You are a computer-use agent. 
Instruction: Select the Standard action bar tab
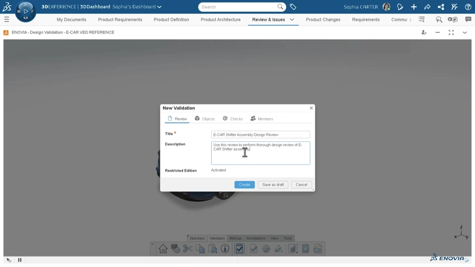click(x=197, y=238)
